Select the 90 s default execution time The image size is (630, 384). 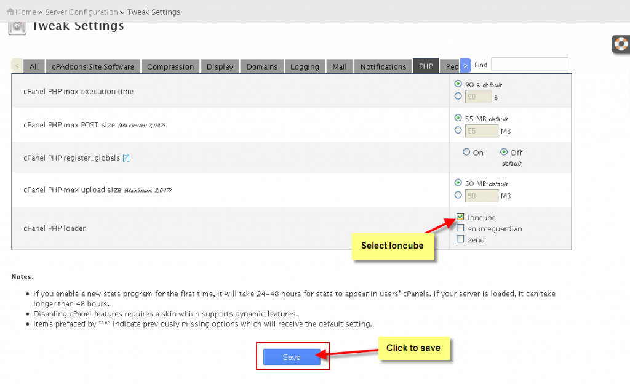tap(458, 84)
